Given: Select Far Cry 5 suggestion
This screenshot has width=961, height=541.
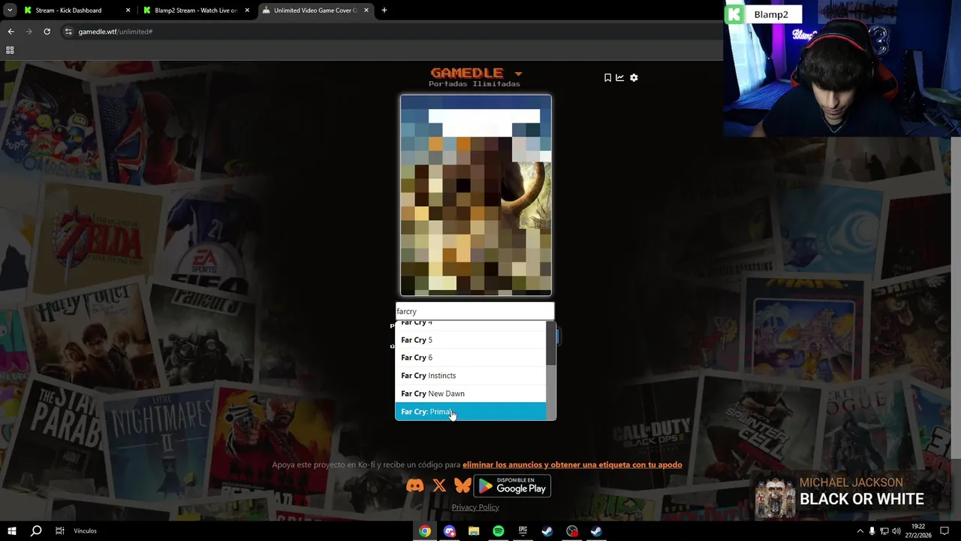Looking at the screenshot, I should pyautogui.click(x=471, y=340).
